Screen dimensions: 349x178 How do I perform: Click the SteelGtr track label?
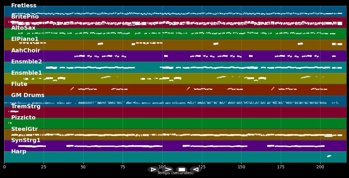[24, 129]
